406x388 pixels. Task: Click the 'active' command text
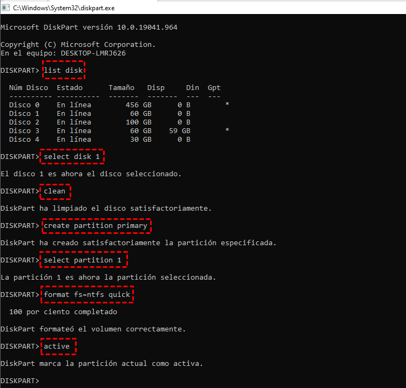point(57,347)
